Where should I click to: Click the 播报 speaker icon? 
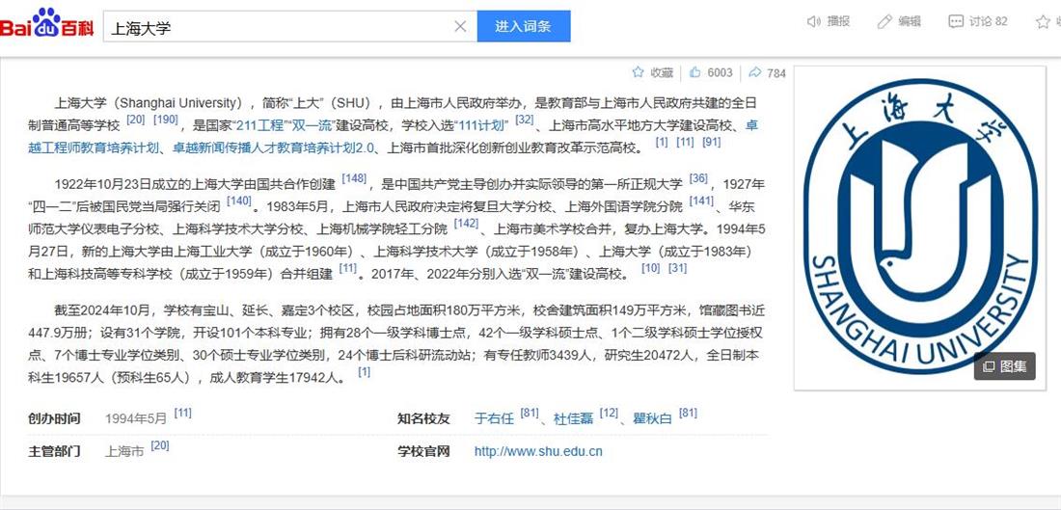(x=813, y=21)
